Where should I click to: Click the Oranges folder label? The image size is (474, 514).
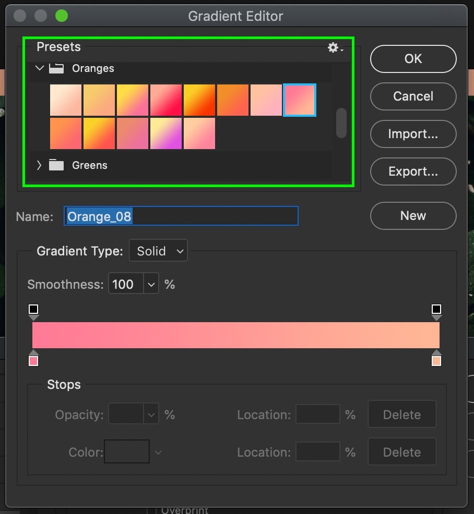93,68
